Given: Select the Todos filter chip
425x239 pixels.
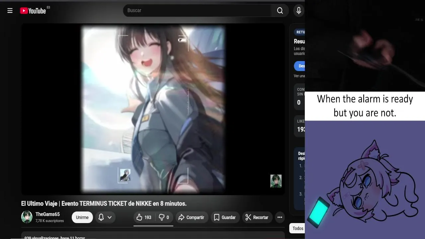Looking at the screenshot, I should (x=298, y=228).
